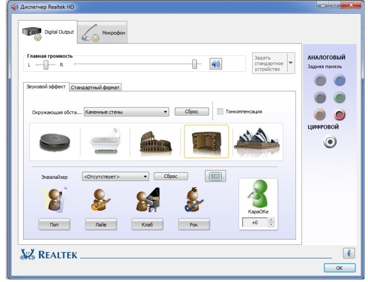
Task: Click the 'АНАЛОГОВЫЙ' heading
Action: click(326, 57)
